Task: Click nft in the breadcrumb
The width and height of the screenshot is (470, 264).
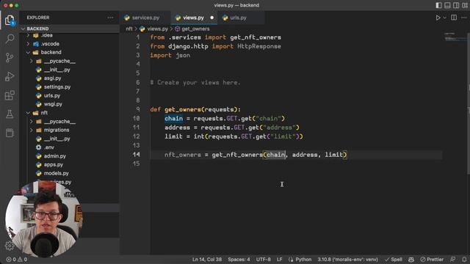Action: coord(129,29)
